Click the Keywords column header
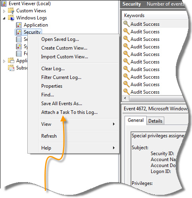The height and width of the screenshot is (198, 192). click(134, 15)
